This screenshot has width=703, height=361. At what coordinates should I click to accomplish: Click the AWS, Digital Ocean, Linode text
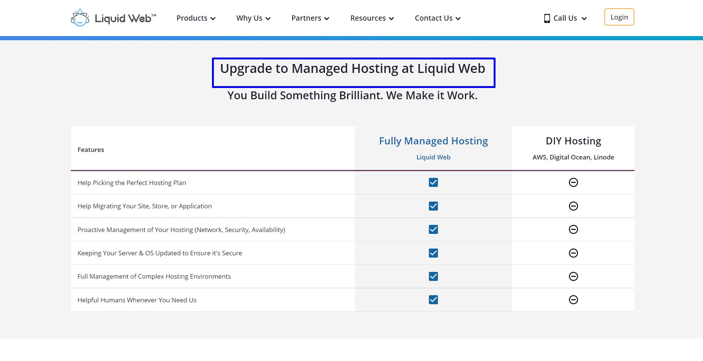[573, 157]
